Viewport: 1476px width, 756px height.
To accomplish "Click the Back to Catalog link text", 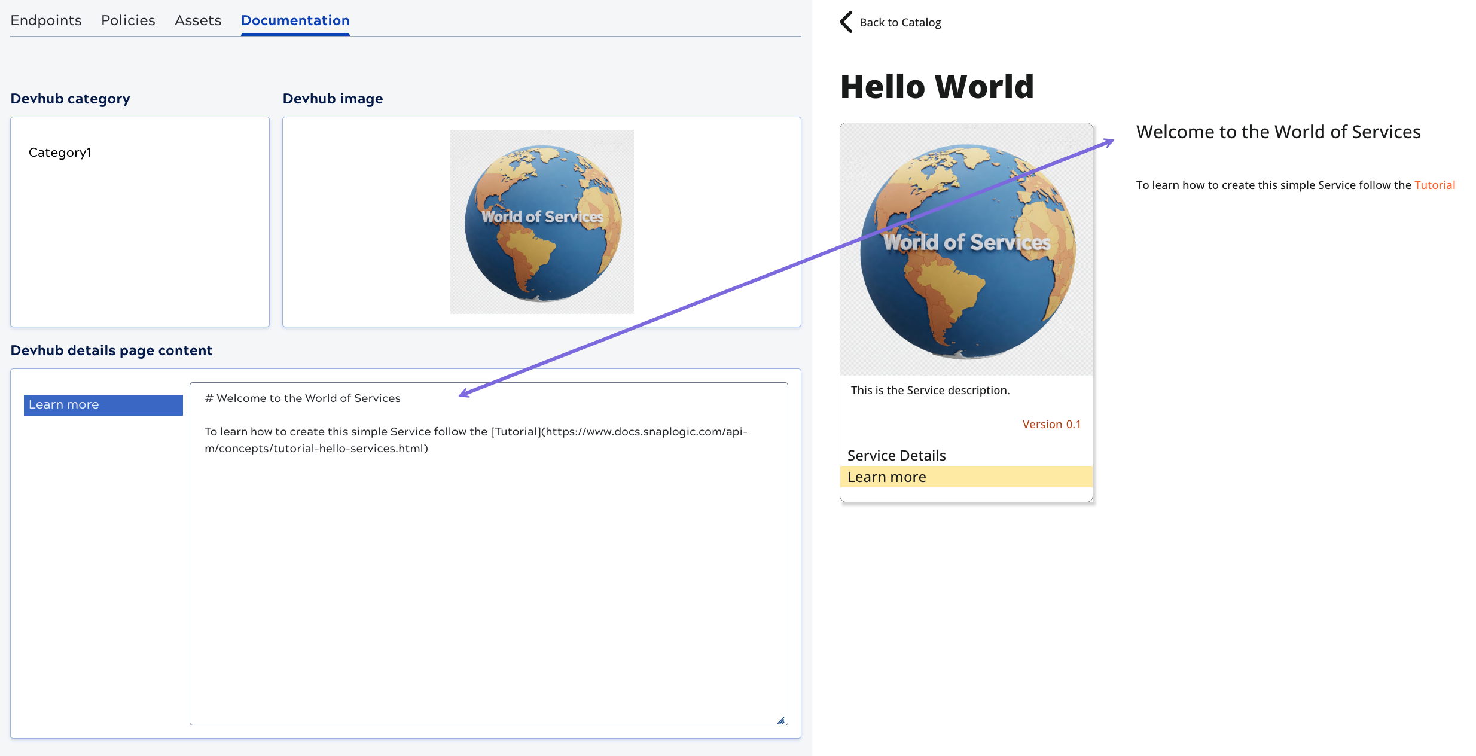I will click(900, 23).
